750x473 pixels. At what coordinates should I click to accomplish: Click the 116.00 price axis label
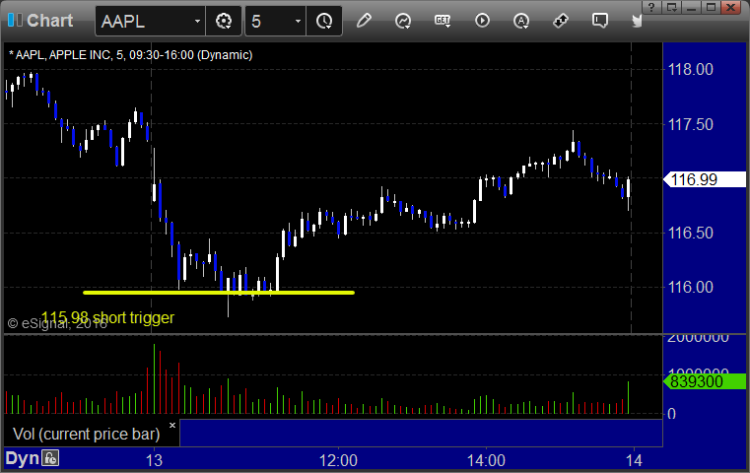(690, 287)
